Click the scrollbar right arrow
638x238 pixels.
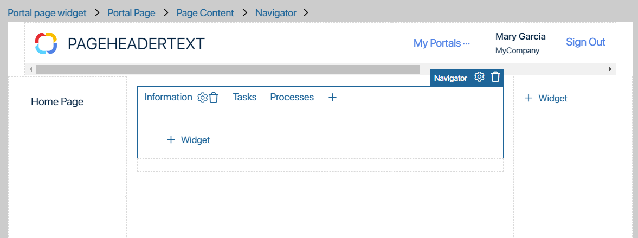point(610,69)
